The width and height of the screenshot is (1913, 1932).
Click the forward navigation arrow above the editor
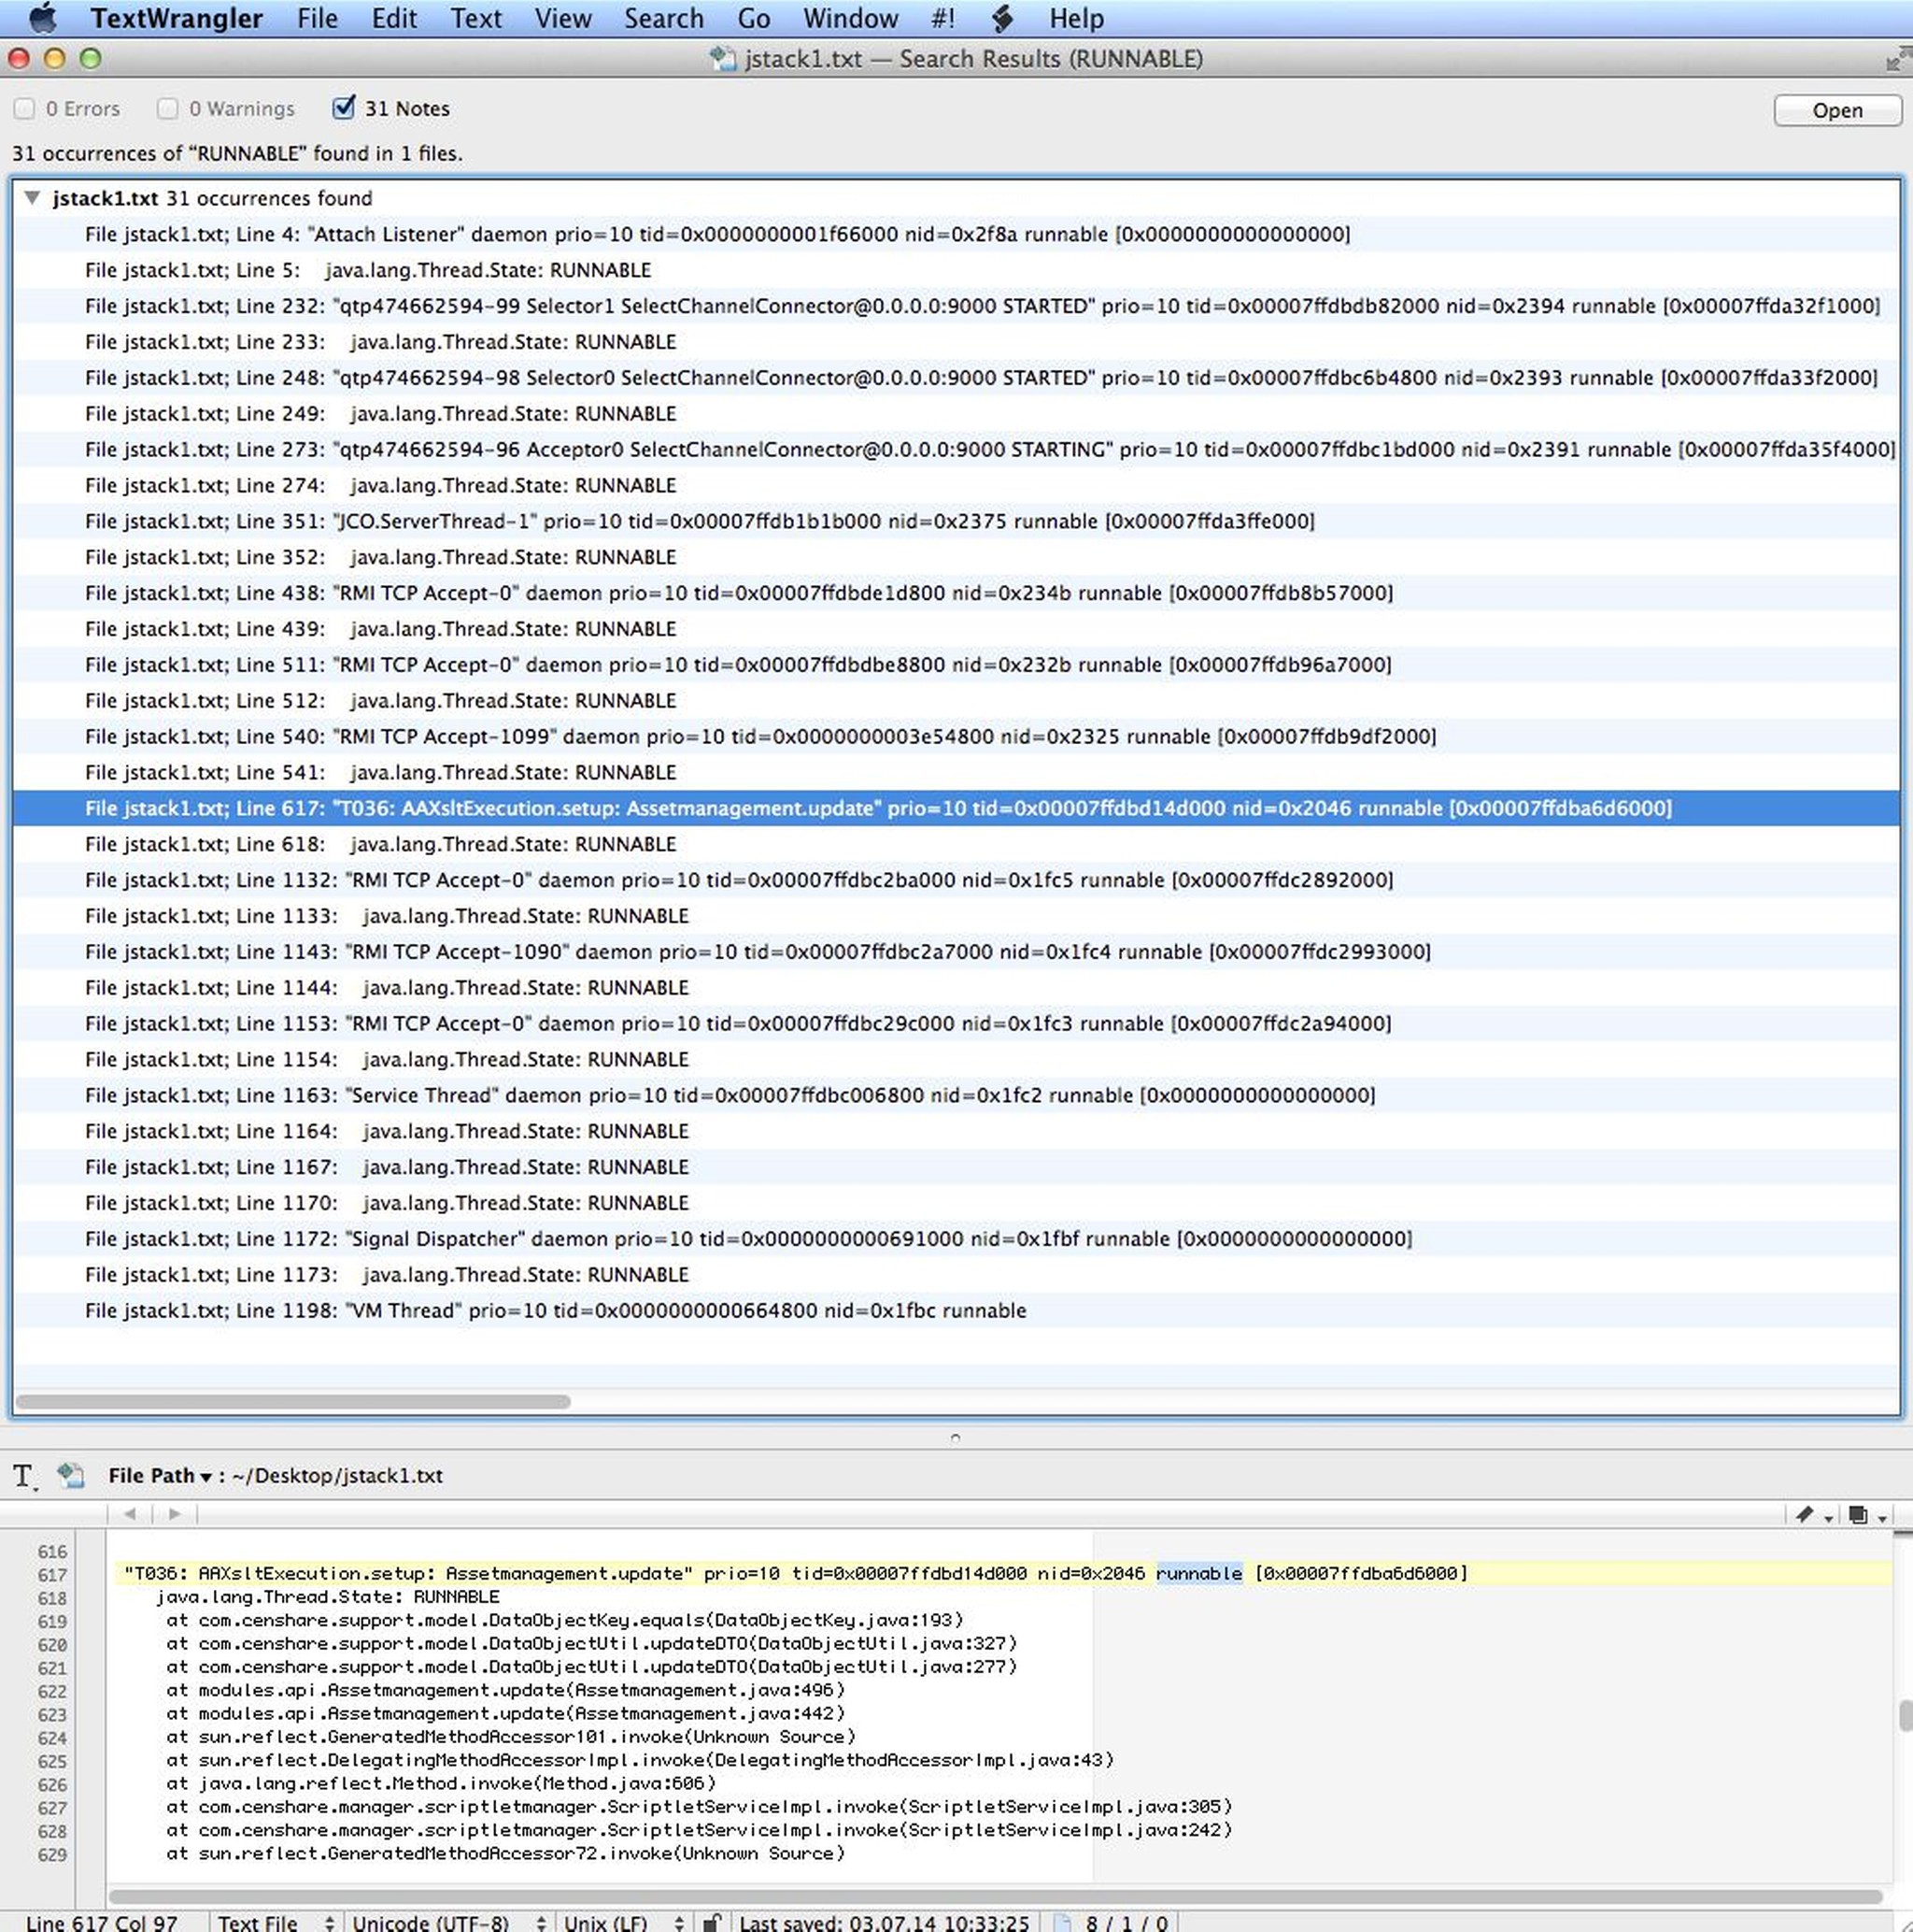[x=176, y=1514]
